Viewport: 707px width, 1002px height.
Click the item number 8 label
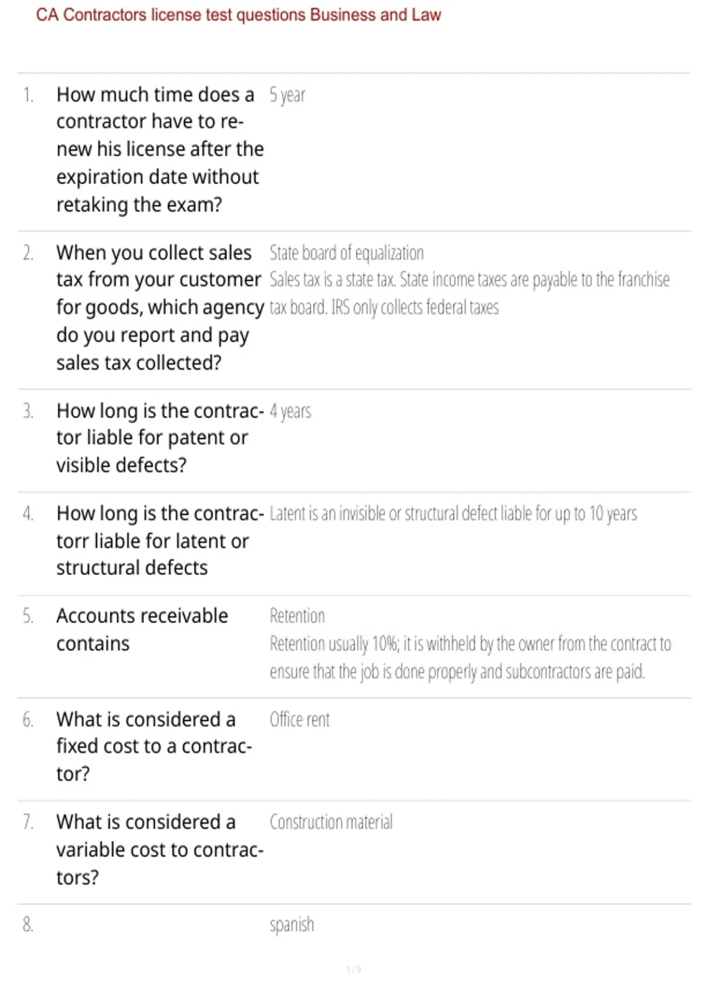pyautogui.click(x=28, y=924)
